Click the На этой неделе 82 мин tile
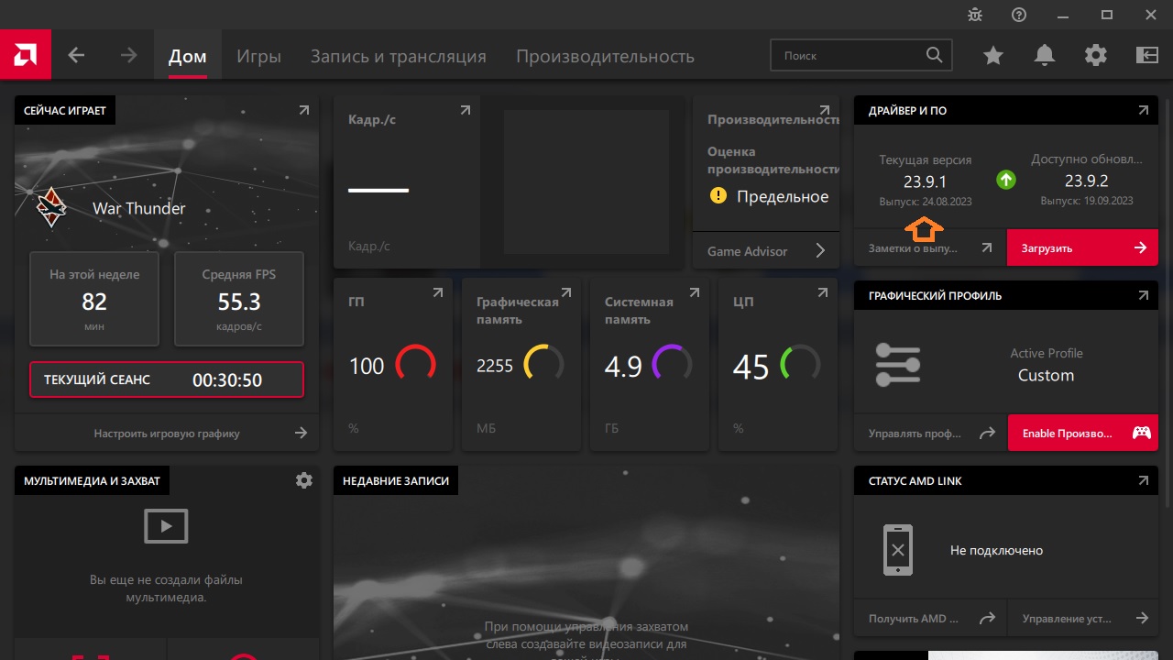 point(94,299)
